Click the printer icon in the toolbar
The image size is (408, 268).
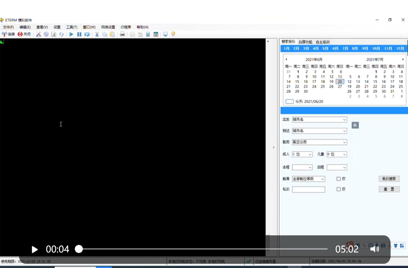click(122, 34)
